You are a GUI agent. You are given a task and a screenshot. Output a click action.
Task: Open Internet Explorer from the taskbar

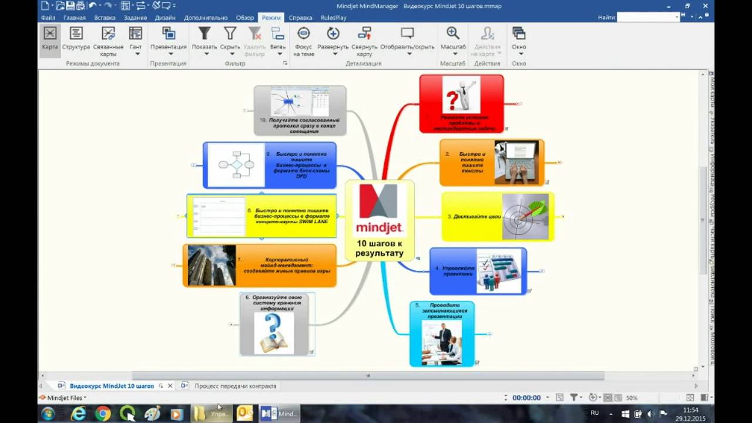(78, 414)
